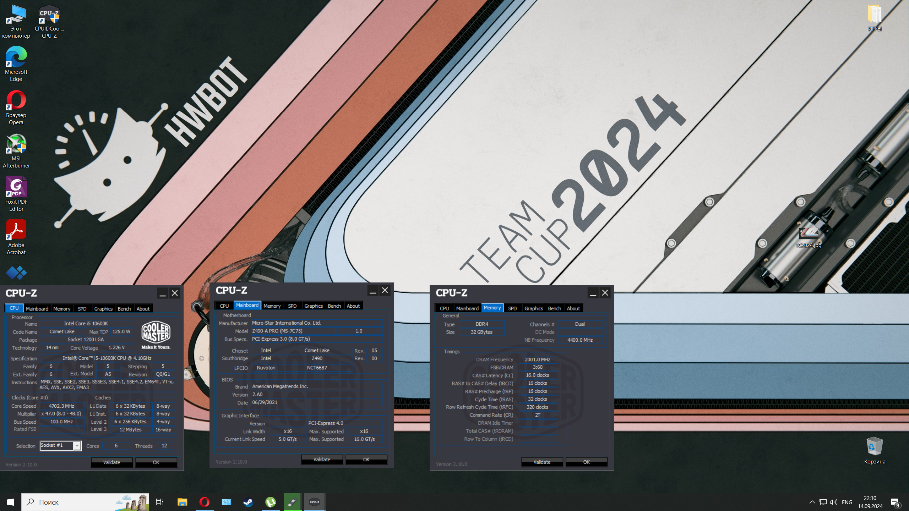This screenshot has width=909, height=511.
Task: Close the Mainboard tab CPU-Z window
Action: [385, 290]
